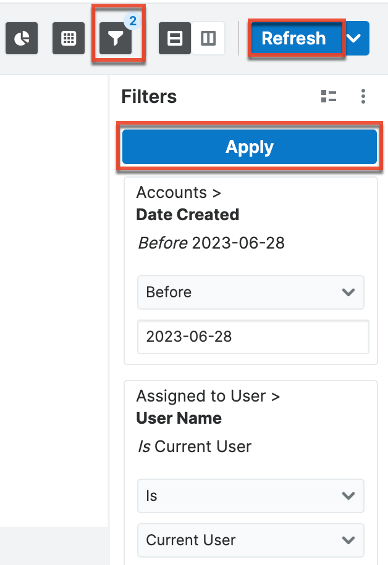The width and height of the screenshot is (388, 565).
Task: Select the pie chart view icon
Action: [21, 38]
